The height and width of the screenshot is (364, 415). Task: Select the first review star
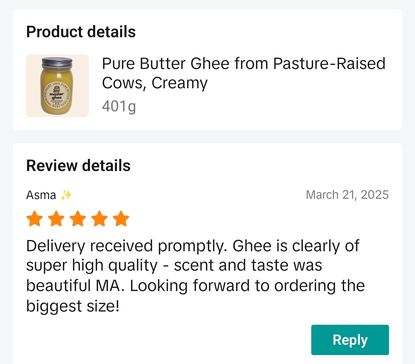tap(35, 219)
